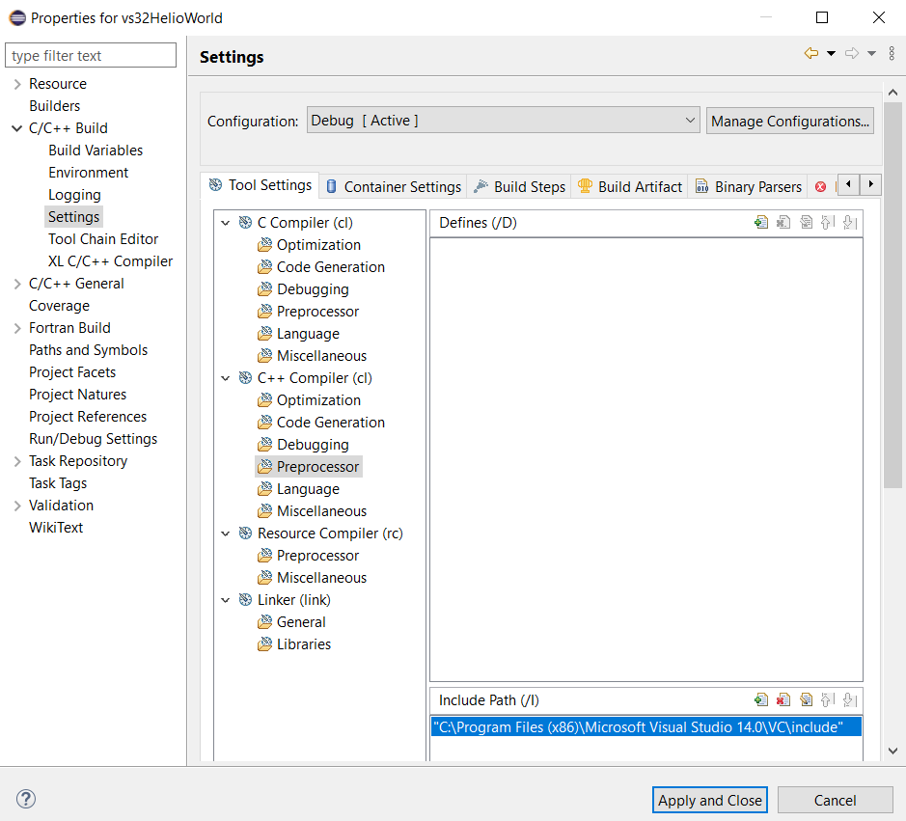Collapse the C Compiler (cl) node
Viewport: 906px width, 821px height.
(x=226, y=223)
